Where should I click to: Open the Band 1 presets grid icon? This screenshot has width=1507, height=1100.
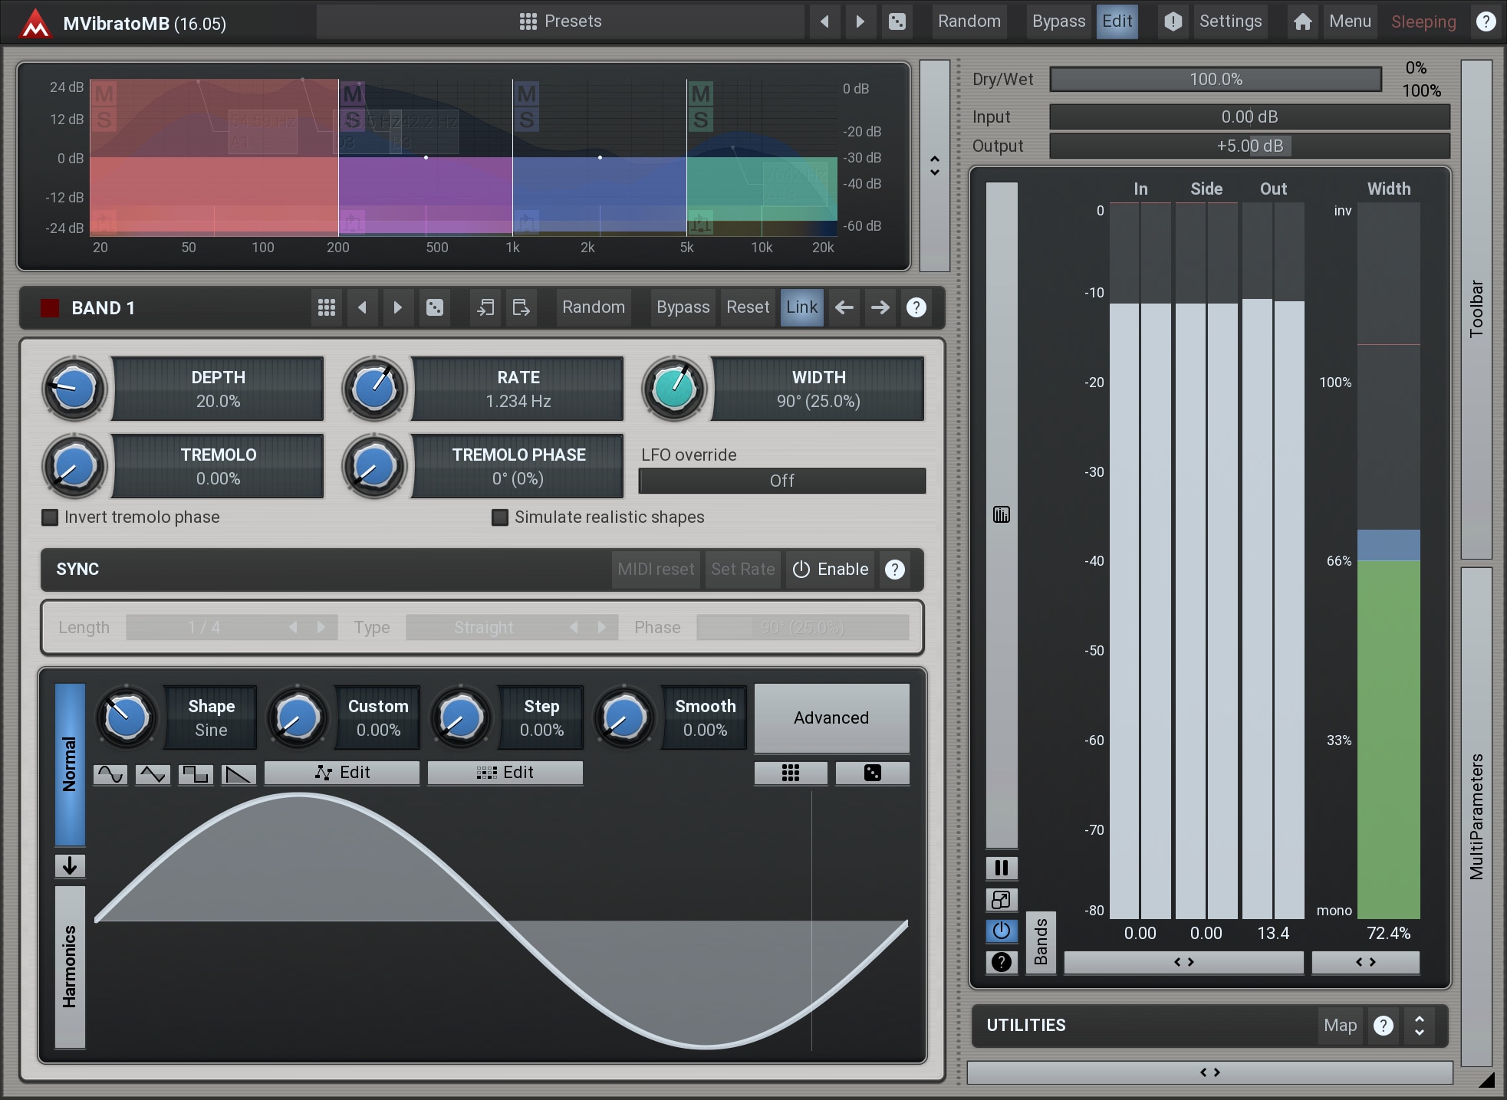pyautogui.click(x=327, y=307)
